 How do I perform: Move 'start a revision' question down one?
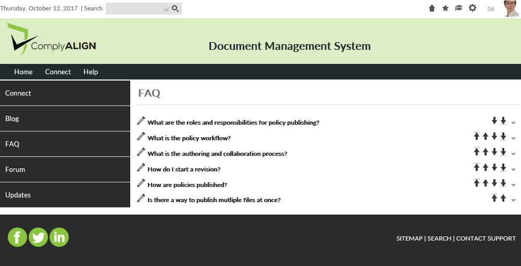[494, 167]
